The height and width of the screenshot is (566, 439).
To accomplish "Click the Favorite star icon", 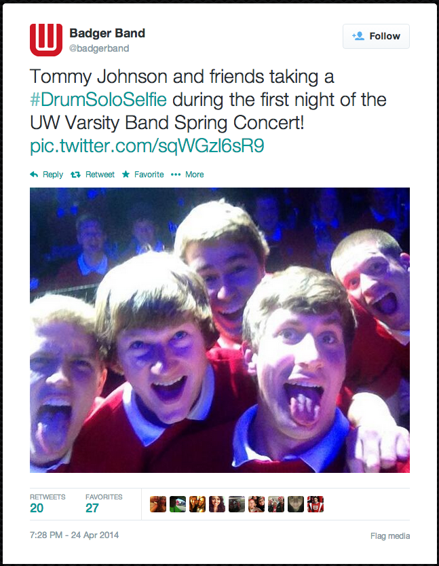I will click(x=126, y=175).
